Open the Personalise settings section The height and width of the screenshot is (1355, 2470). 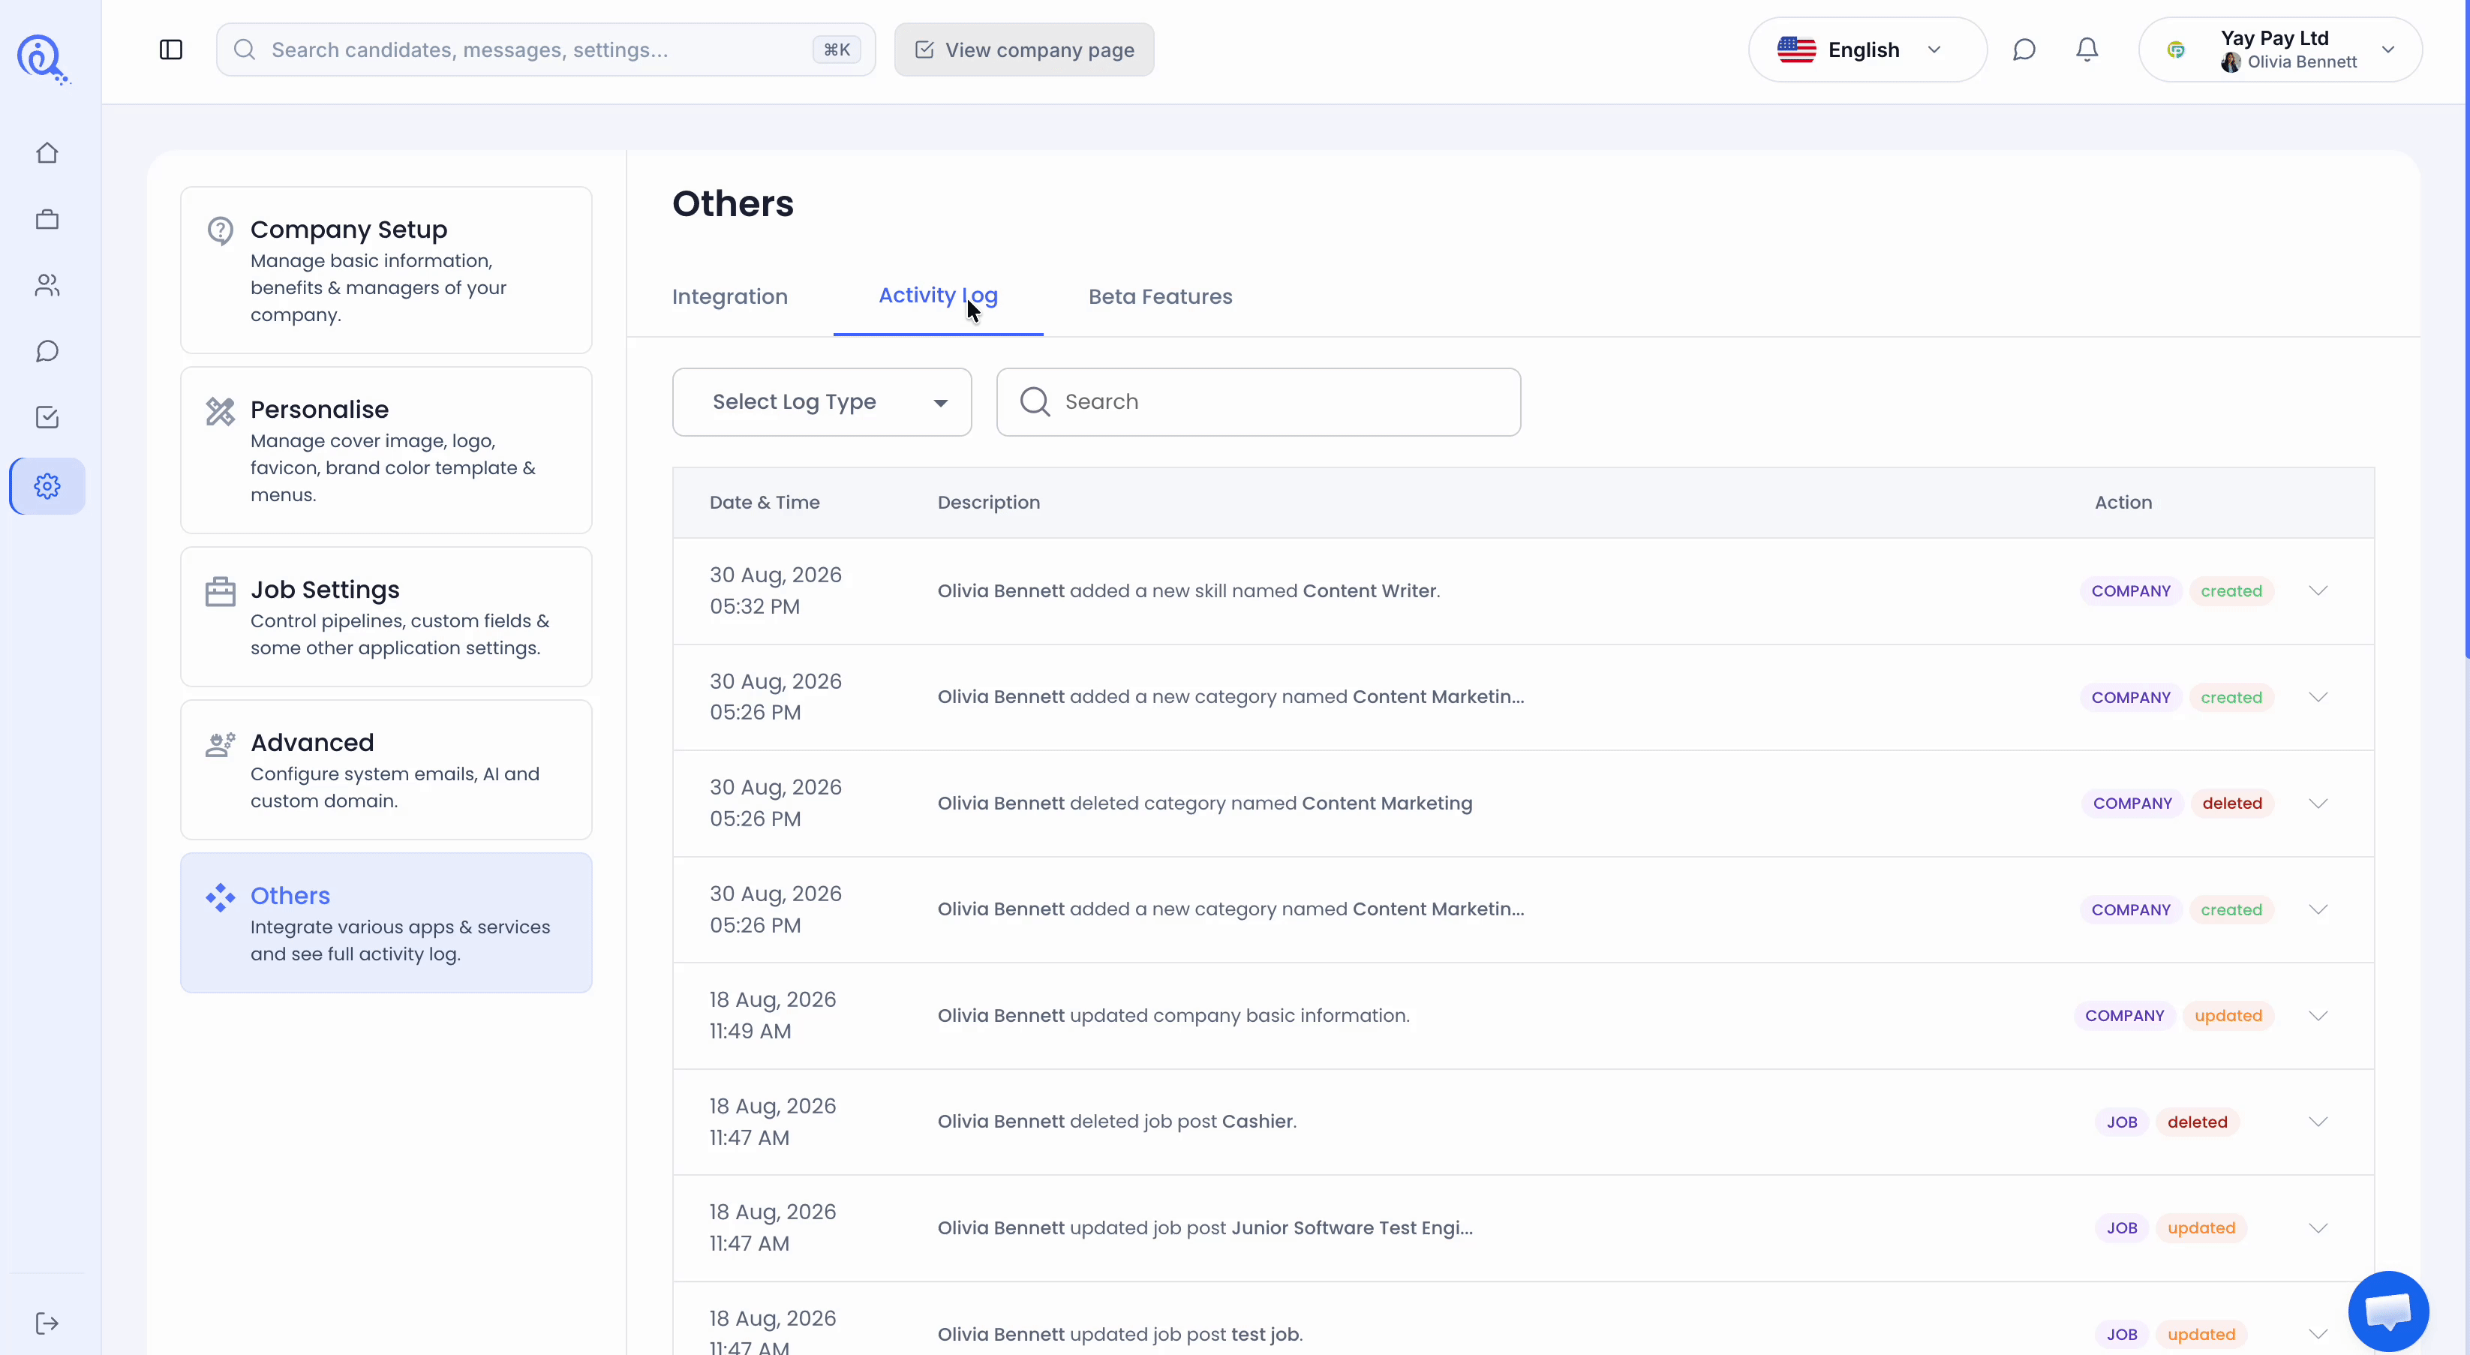(x=386, y=451)
